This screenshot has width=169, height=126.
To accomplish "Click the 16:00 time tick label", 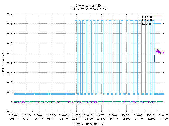I will [114, 119].
